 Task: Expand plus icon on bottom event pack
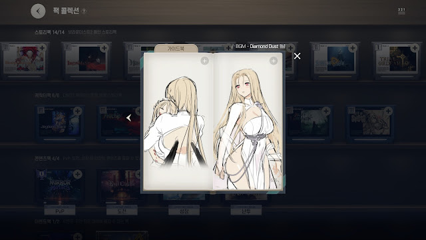click(77, 236)
